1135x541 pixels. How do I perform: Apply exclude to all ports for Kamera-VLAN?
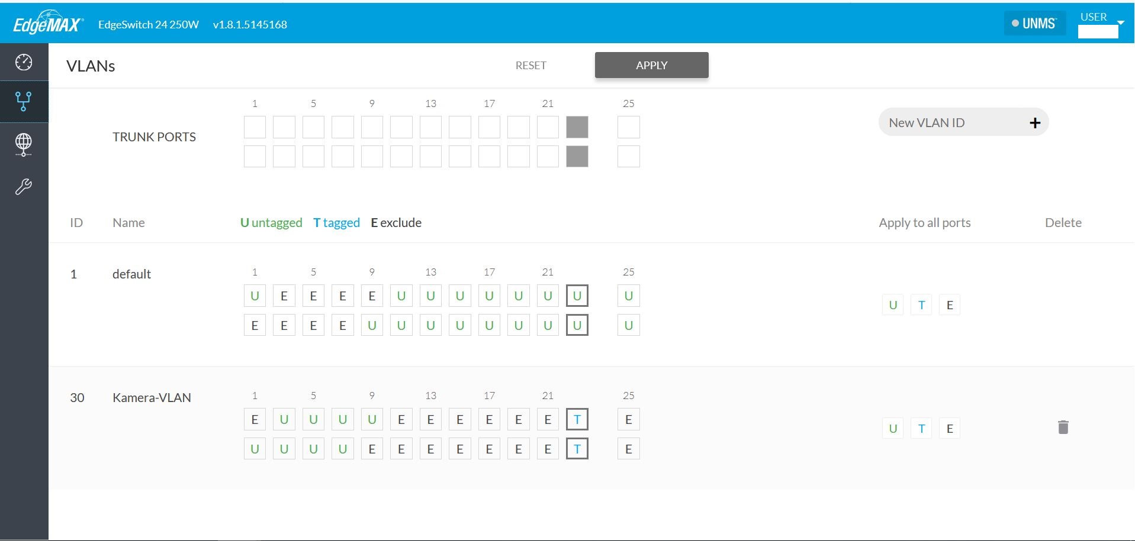click(950, 429)
